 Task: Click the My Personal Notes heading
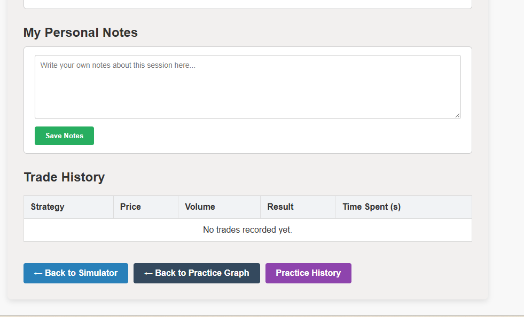[x=81, y=33]
